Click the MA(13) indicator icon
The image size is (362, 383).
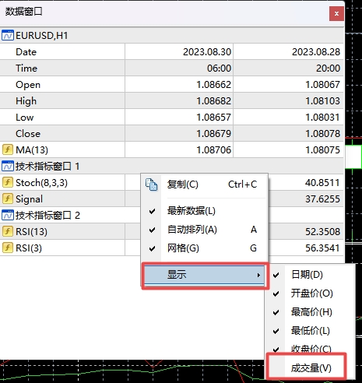pos(8,149)
